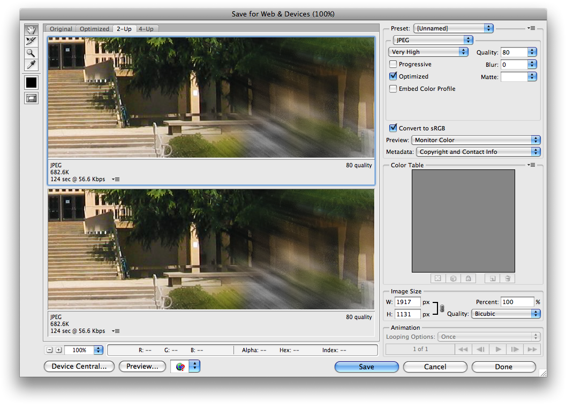This screenshot has height=404, width=566.
Task: Select the Hand tool
Action: [31, 29]
